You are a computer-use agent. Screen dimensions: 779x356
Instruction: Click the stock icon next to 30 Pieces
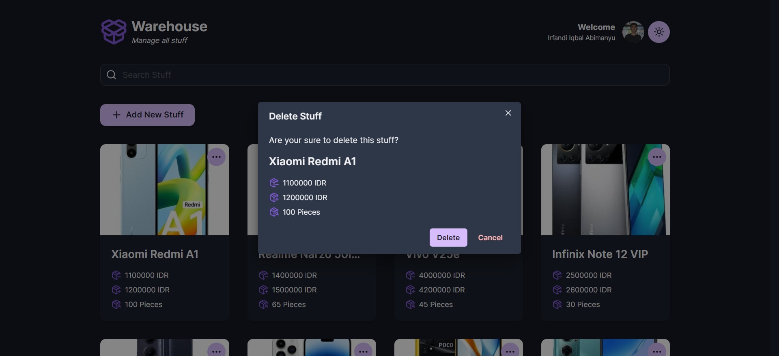pos(557,305)
